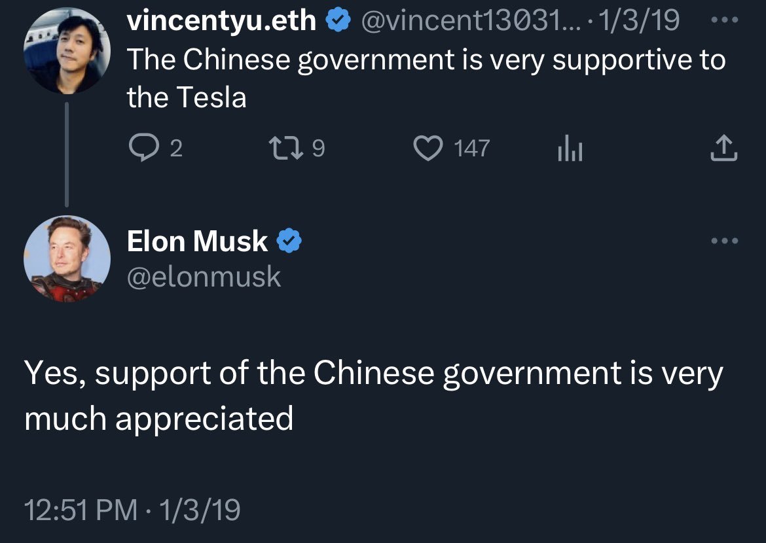Screen dimensions: 766x543
Task: Open more options on Elon Musk's tweet
Action: point(725,241)
